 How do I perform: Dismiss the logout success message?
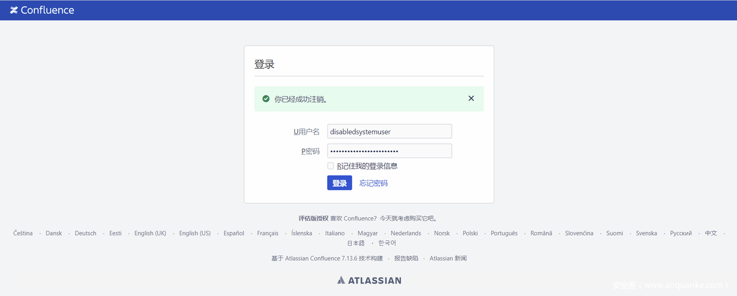(x=471, y=98)
